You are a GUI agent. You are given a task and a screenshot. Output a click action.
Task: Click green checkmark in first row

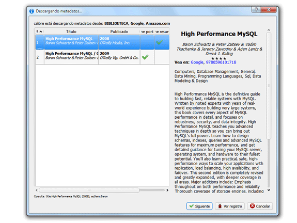click(159, 42)
